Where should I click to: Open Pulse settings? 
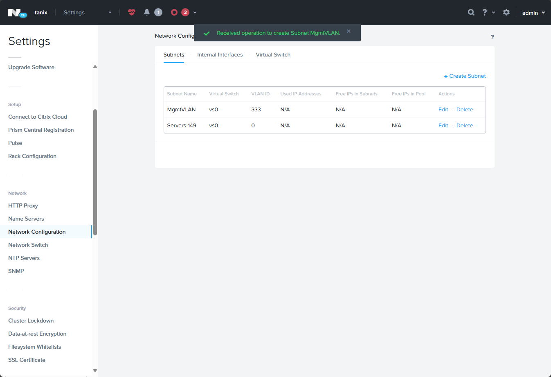tap(15, 143)
